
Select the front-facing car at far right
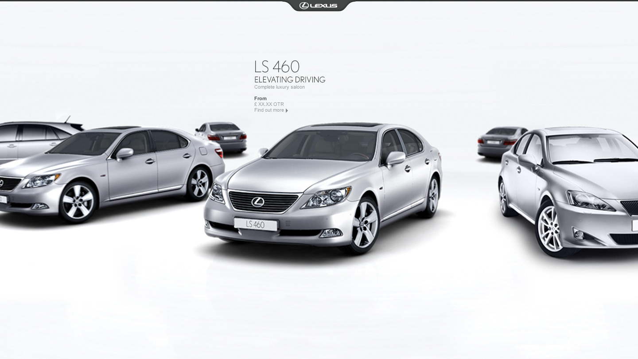569,191
